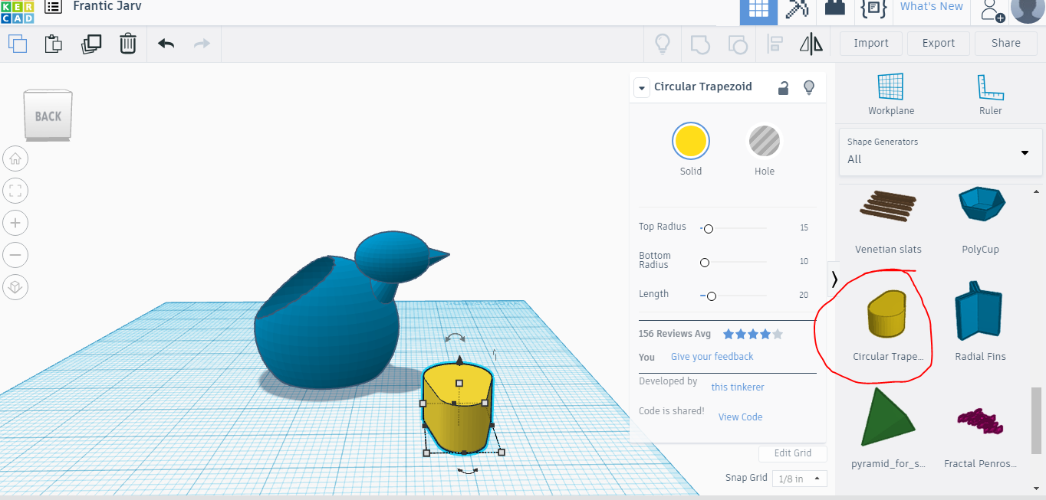
Task: Set shape to Hole
Action: [765, 142]
